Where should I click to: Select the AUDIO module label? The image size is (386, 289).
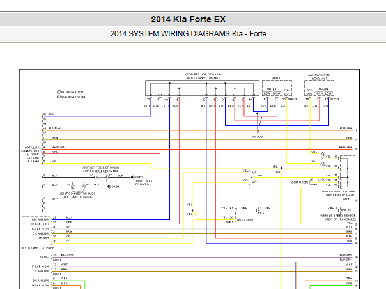(277, 78)
